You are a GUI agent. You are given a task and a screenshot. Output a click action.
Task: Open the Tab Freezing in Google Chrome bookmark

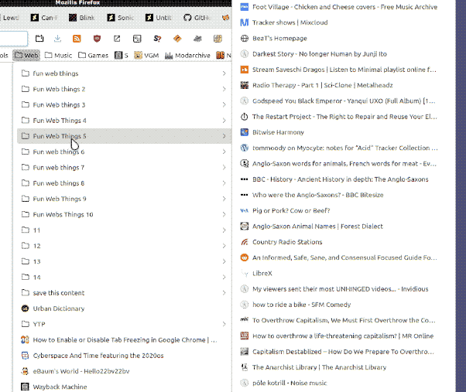pyautogui.click(x=124, y=339)
